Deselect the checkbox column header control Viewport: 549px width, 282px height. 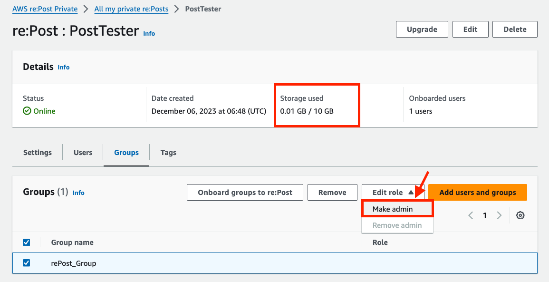click(x=26, y=242)
